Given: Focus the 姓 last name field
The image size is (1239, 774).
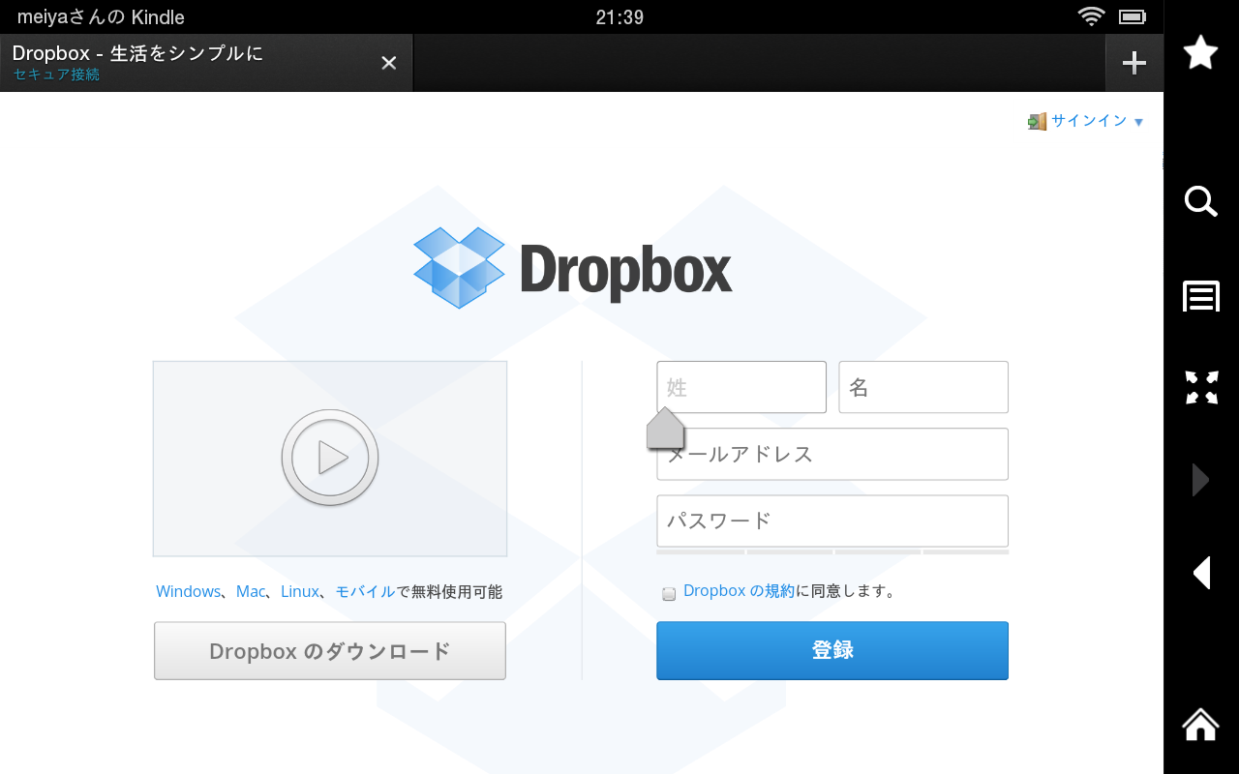Looking at the screenshot, I should [741, 387].
